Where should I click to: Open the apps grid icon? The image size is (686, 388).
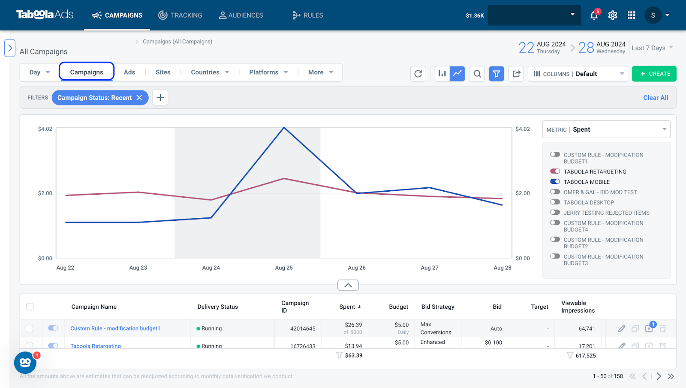[631, 15]
